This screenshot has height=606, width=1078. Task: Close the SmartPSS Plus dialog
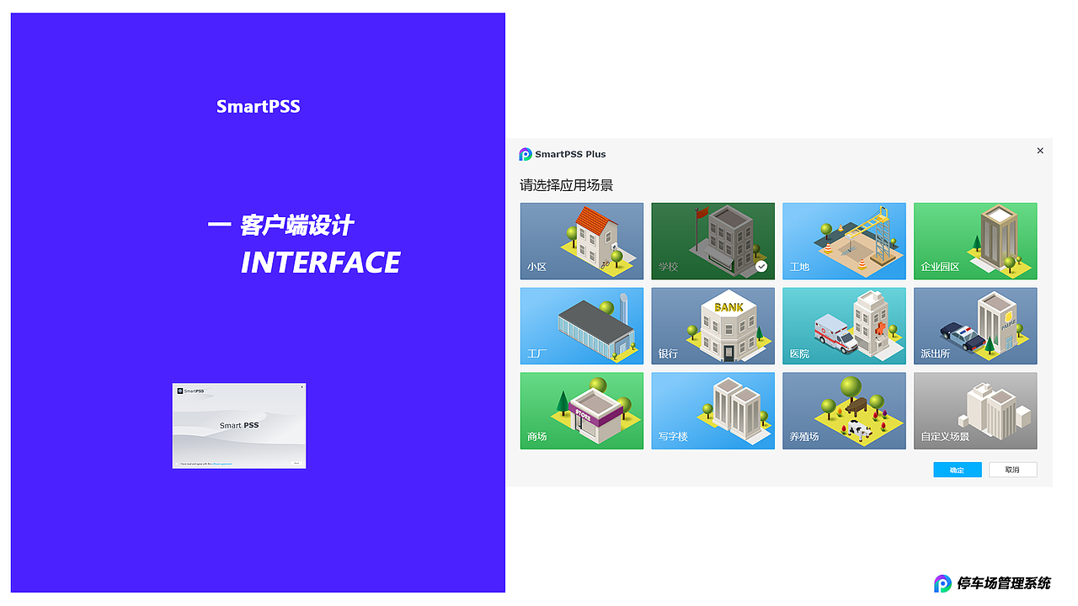pos(1040,151)
